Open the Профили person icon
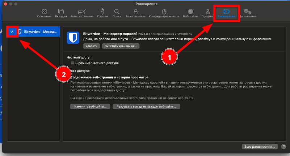290x156 pixels. point(207,13)
